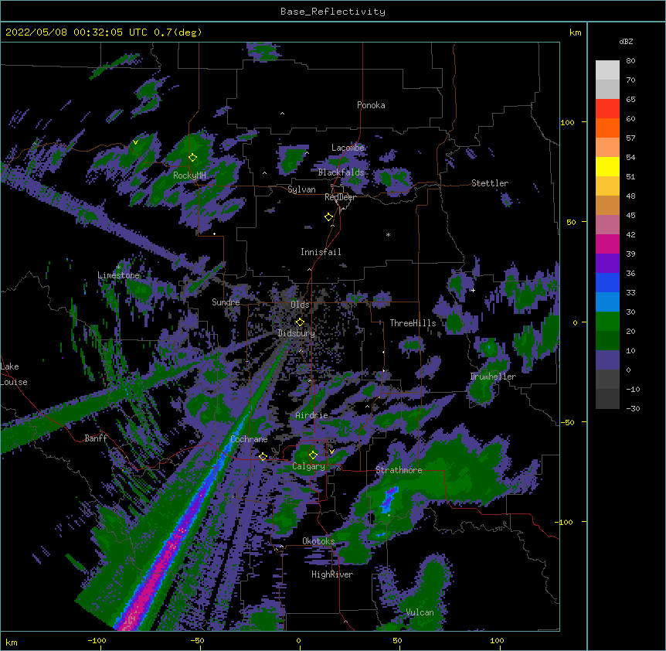
Task: Click the Vulcan city label
Action: pyautogui.click(x=420, y=612)
